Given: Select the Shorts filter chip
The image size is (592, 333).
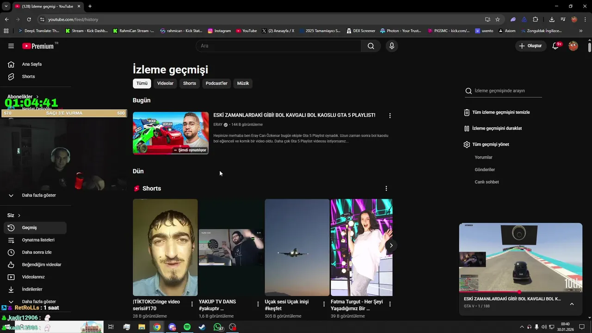Looking at the screenshot, I should click(190, 83).
